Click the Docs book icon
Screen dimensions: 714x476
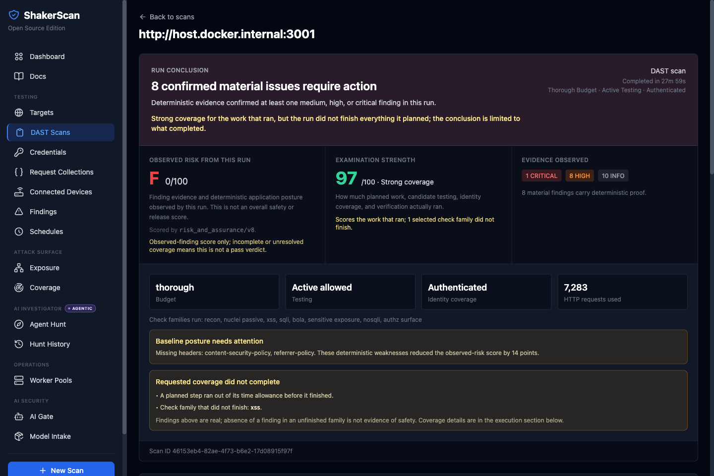pyautogui.click(x=19, y=76)
